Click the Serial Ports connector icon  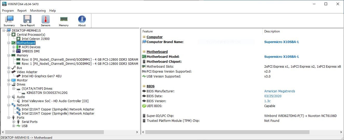pos(19,122)
